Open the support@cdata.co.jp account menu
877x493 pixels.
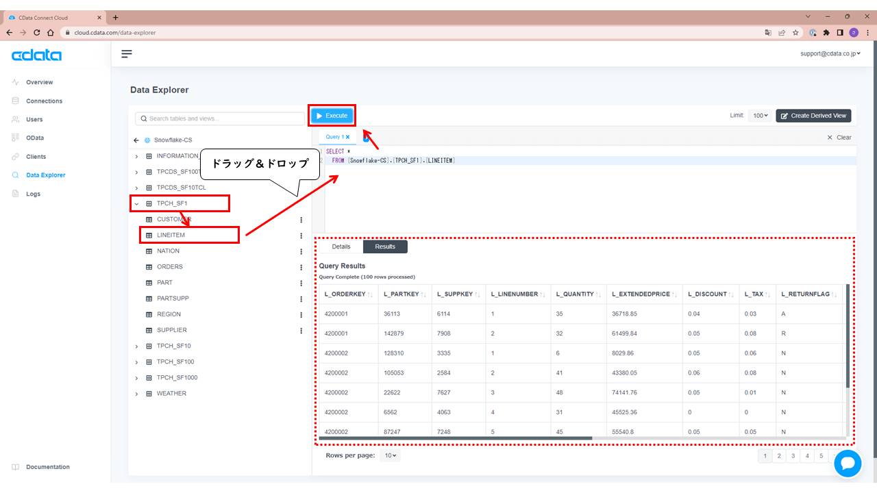click(x=830, y=53)
